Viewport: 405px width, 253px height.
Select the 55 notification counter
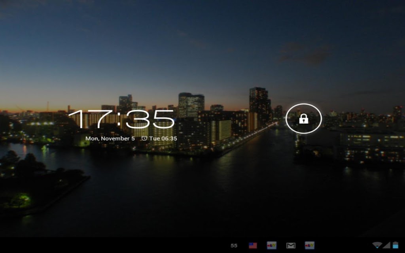[234, 245]
